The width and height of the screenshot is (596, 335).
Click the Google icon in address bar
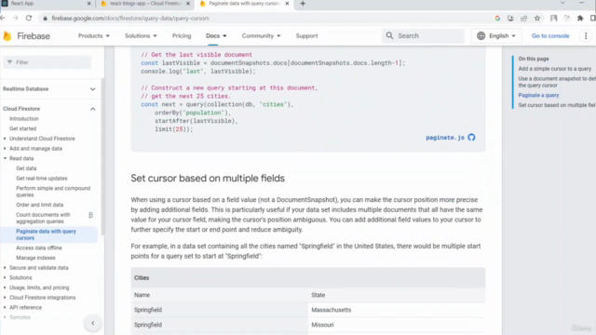497,19
